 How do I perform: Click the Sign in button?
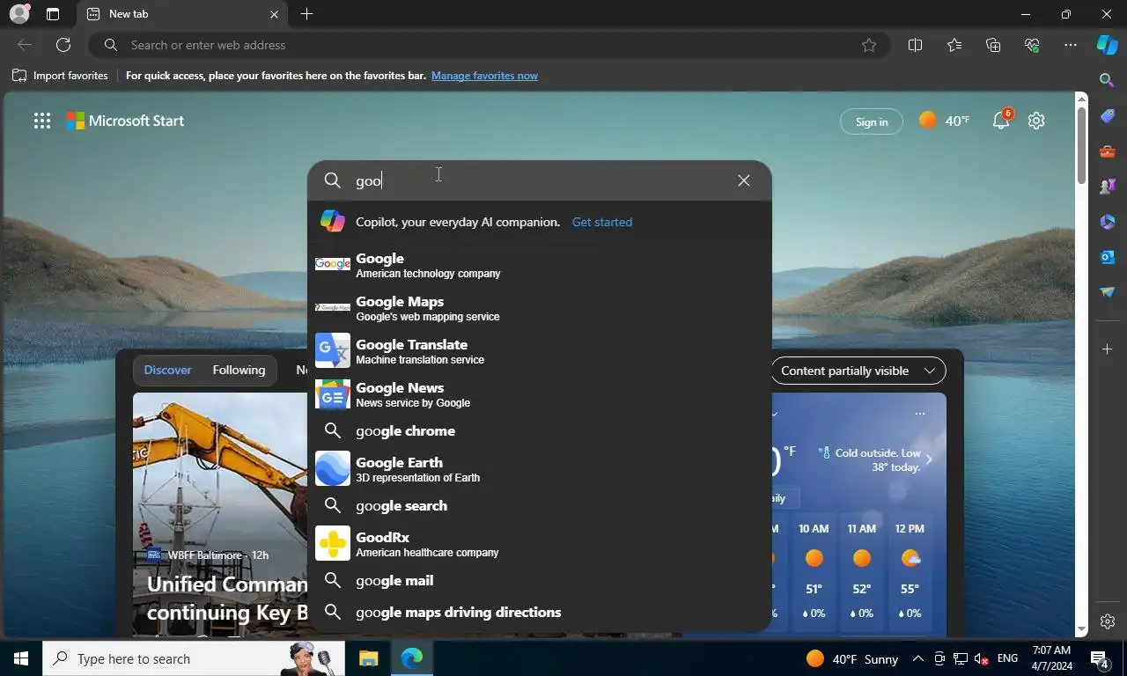pos(872,121)
